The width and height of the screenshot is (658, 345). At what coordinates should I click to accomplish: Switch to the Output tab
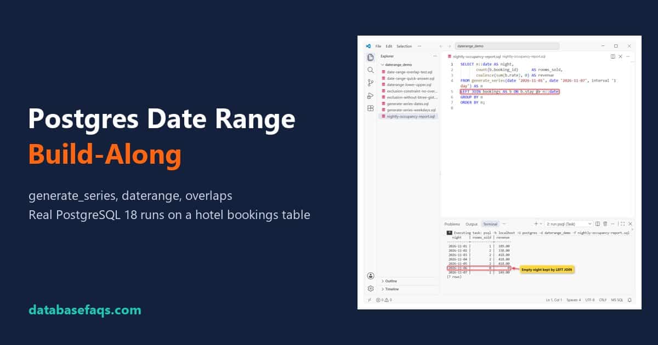[472, 224]
